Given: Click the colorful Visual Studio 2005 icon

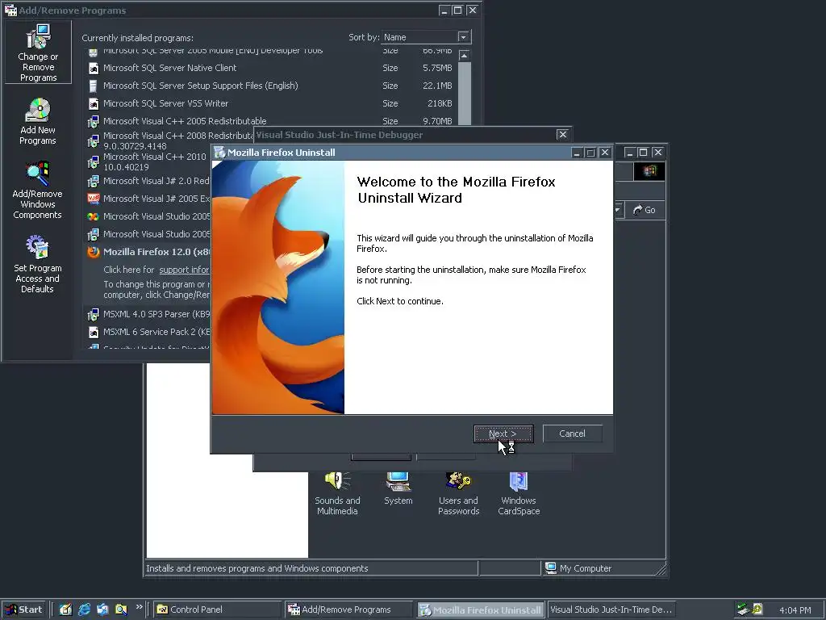Looking at the screenshot, I should (x=94, y=216).
